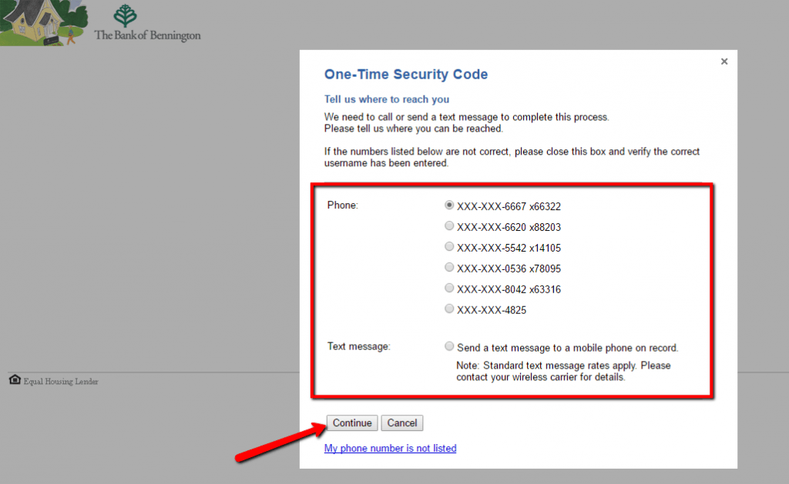Select phone XXX-XXX-6667 x66322 radio
The height and width of the screenshot is (484, 789).
point(449,205)
